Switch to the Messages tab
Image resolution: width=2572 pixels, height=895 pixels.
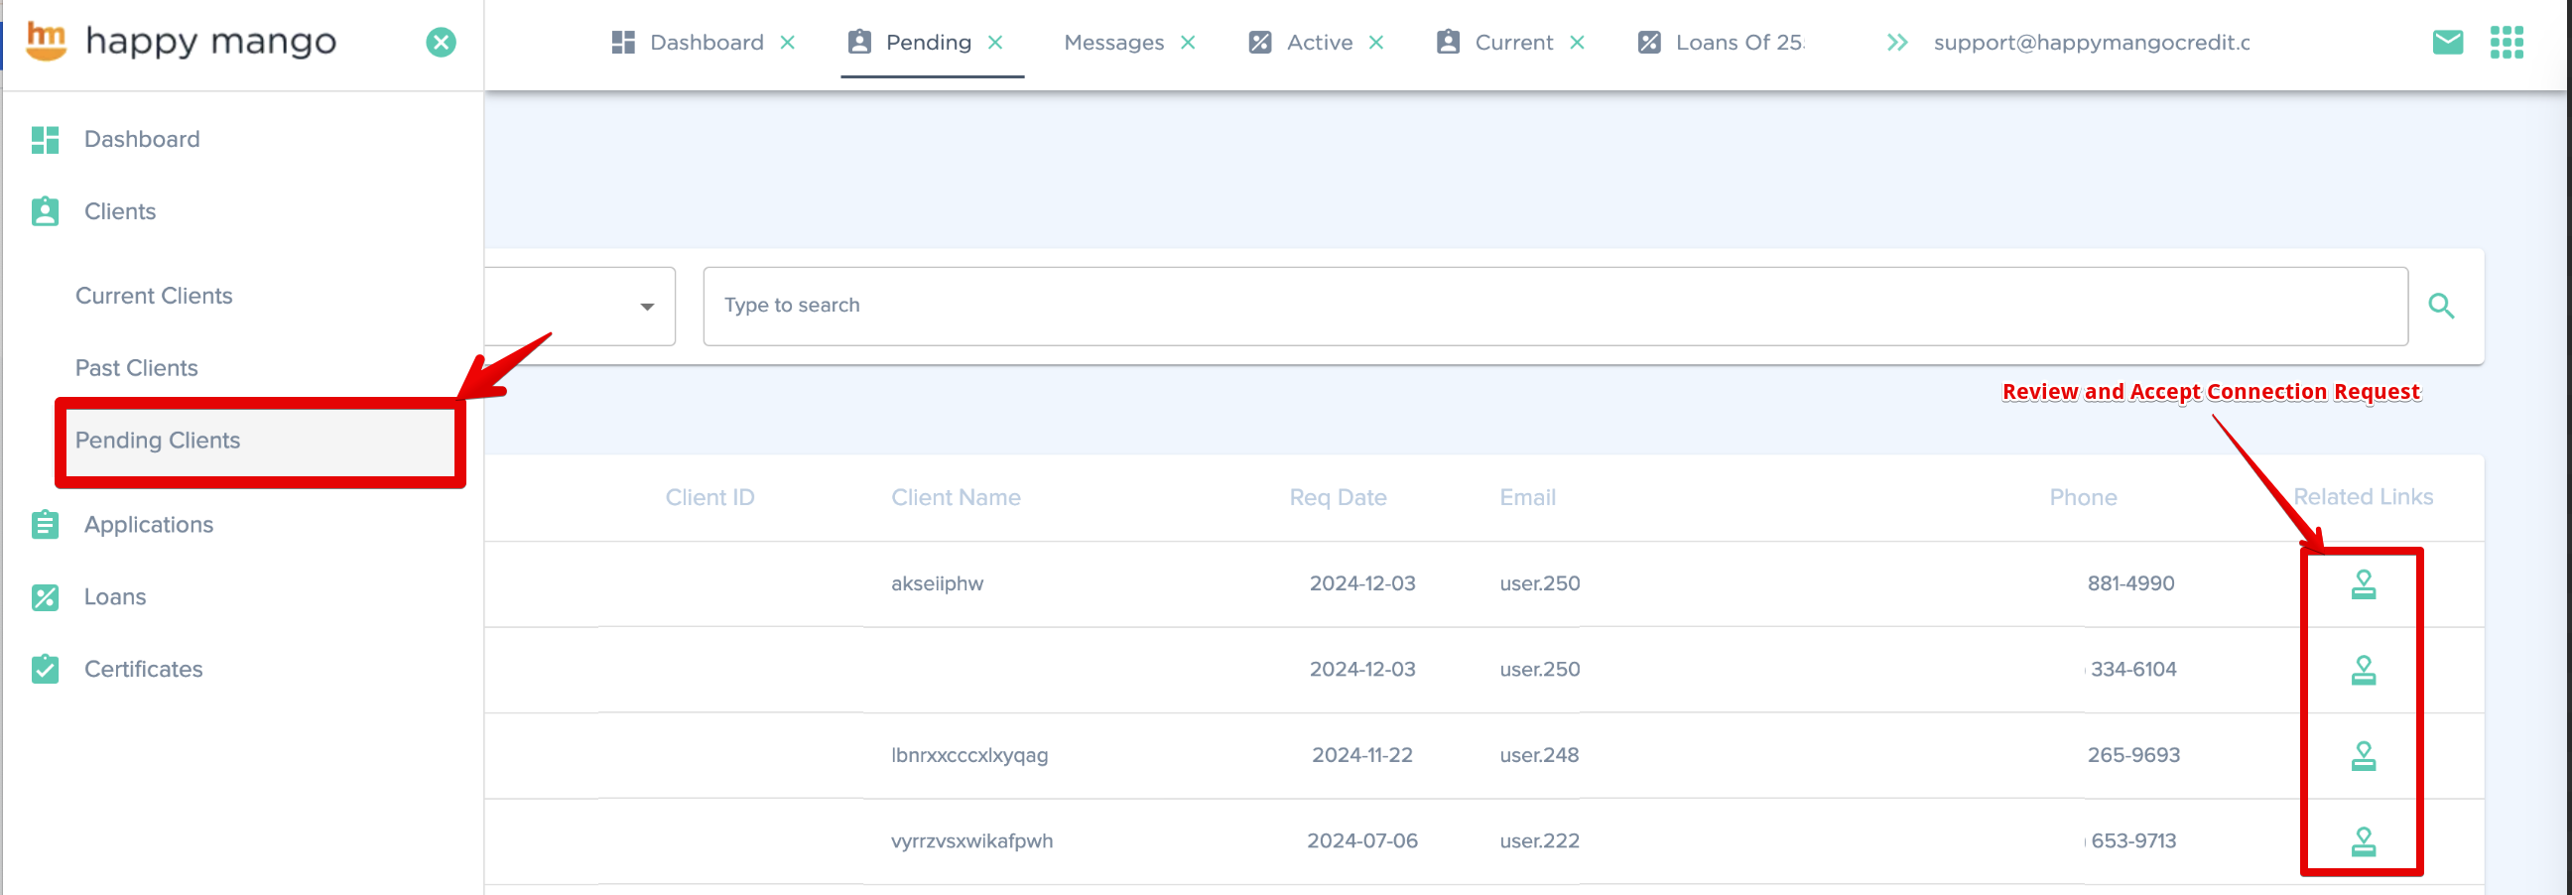1113,42
